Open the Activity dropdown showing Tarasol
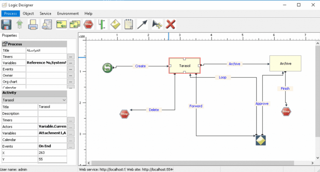 click(34, 100)
